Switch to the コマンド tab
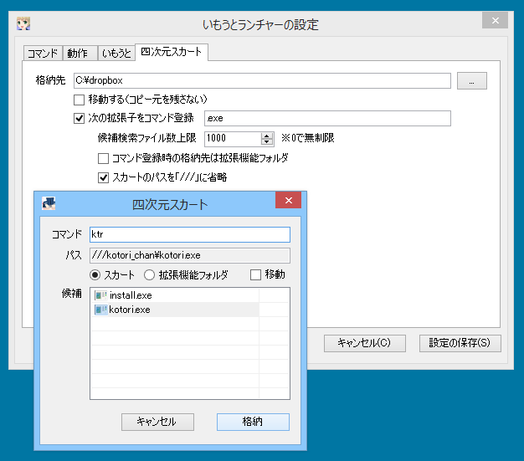Screen dimensions: 524x461 [x=43, y=54]
